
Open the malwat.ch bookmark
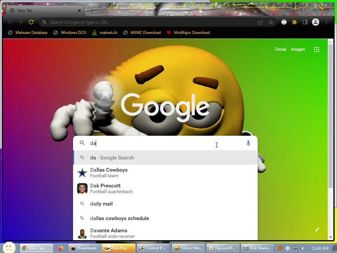tap(105, 33)
